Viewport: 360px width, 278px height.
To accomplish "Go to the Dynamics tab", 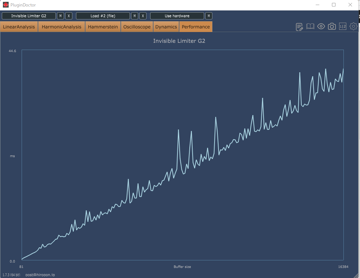I will (x=166, y=27).
